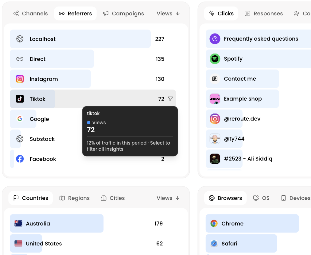Click the Localhost globe icon

coord(20,39)
